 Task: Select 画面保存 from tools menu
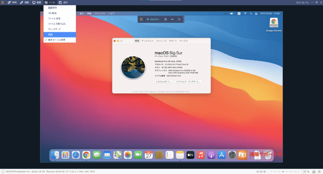[60, 8]
